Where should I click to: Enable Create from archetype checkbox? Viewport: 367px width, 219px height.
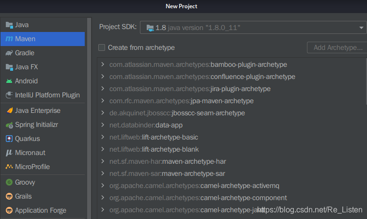click(x=102, y=47)
